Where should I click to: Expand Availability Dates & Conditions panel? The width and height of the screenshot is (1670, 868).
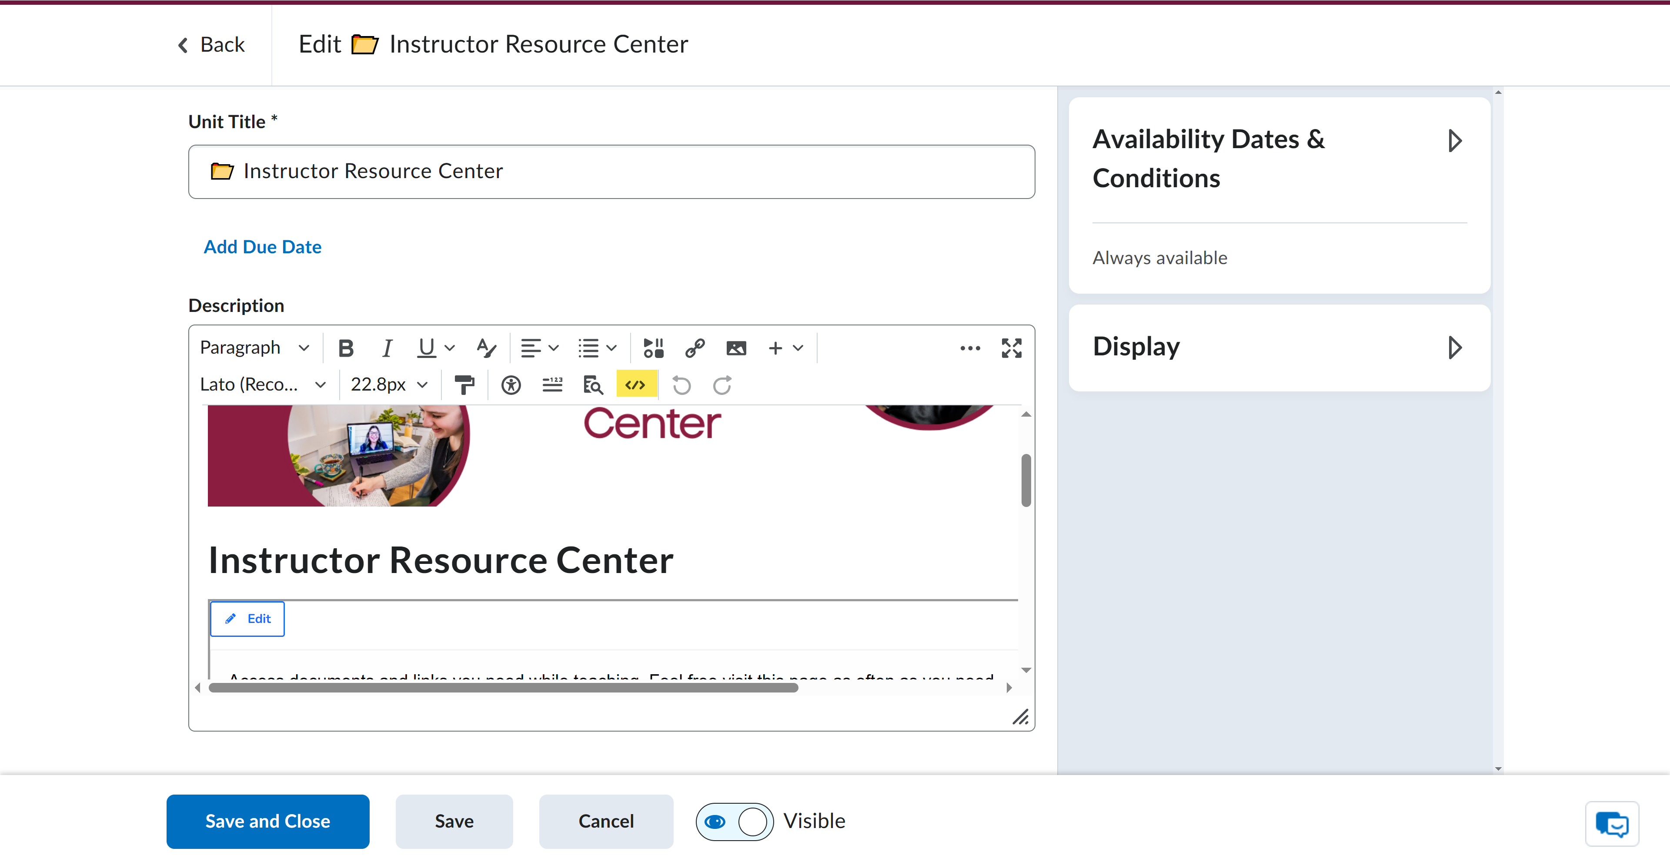tap(1454, 141)
